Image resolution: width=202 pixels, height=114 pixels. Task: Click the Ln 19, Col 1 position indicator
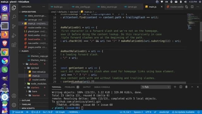[125, 112]
